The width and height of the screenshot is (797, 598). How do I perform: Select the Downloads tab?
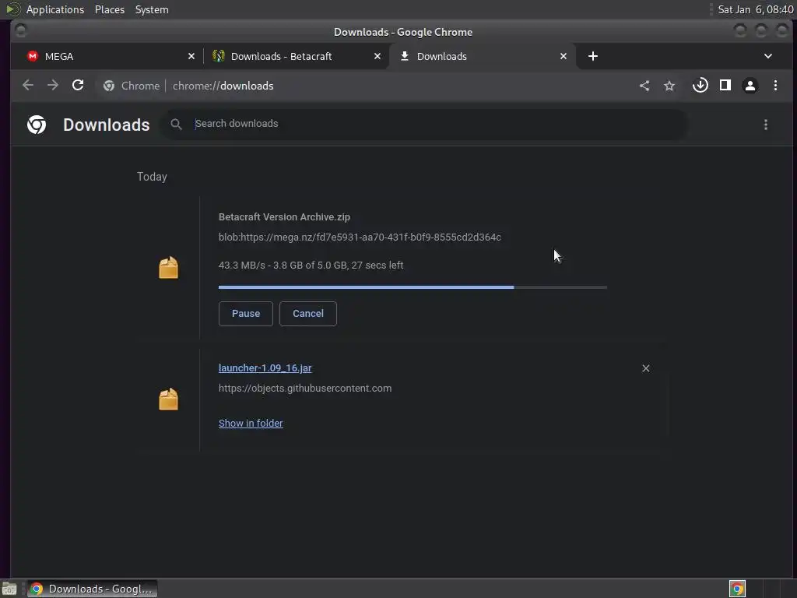[482, 56]
